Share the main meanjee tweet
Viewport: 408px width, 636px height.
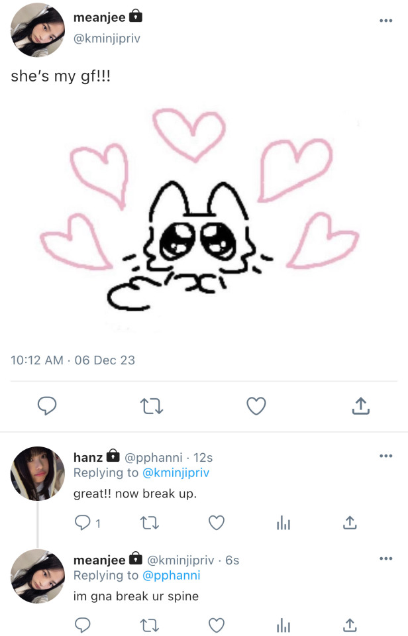coord(360,405)
